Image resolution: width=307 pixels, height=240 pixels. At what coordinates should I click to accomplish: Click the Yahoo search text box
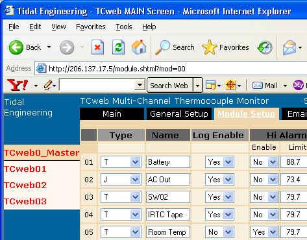point(97,85)
